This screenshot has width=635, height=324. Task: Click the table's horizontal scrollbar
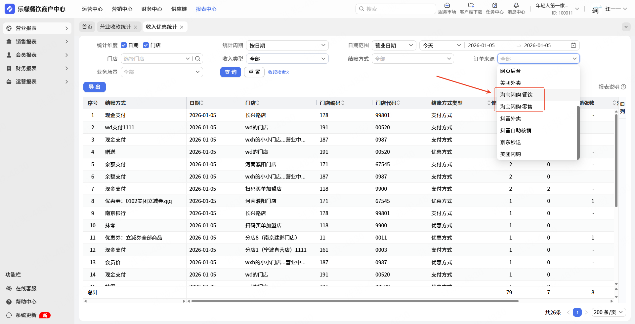click(x=355, y=301)
